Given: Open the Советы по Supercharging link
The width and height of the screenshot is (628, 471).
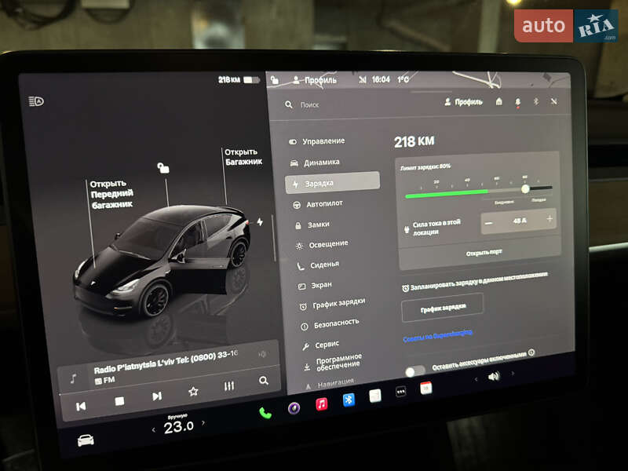Looking at the screenshot, I should 437,335.
